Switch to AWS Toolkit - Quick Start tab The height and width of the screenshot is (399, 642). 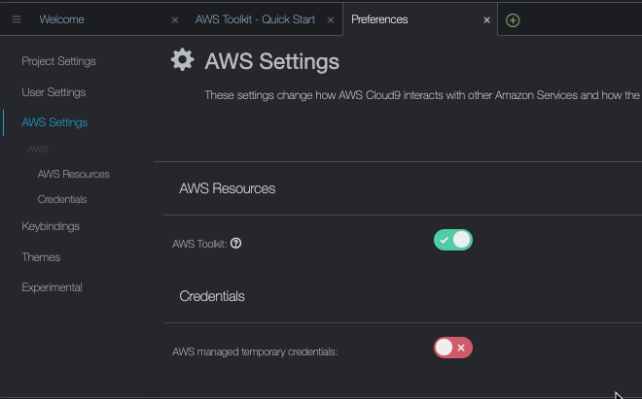tap(255, 19)
